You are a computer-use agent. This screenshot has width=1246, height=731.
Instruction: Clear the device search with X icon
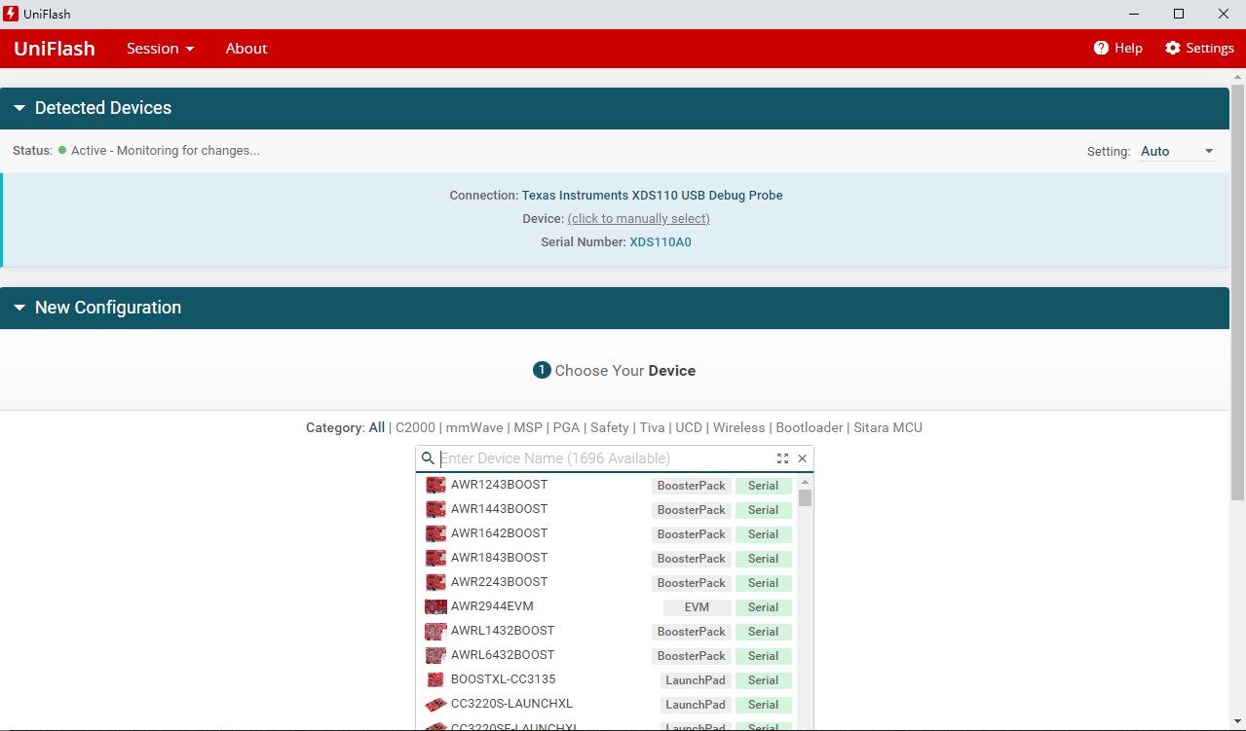coord(803,458)
